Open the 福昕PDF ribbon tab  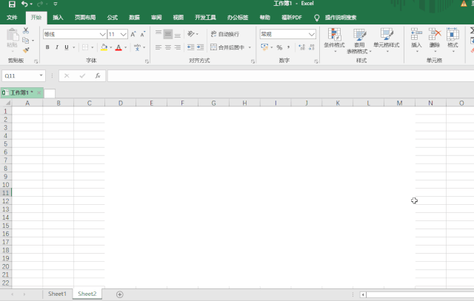(292, 18)
